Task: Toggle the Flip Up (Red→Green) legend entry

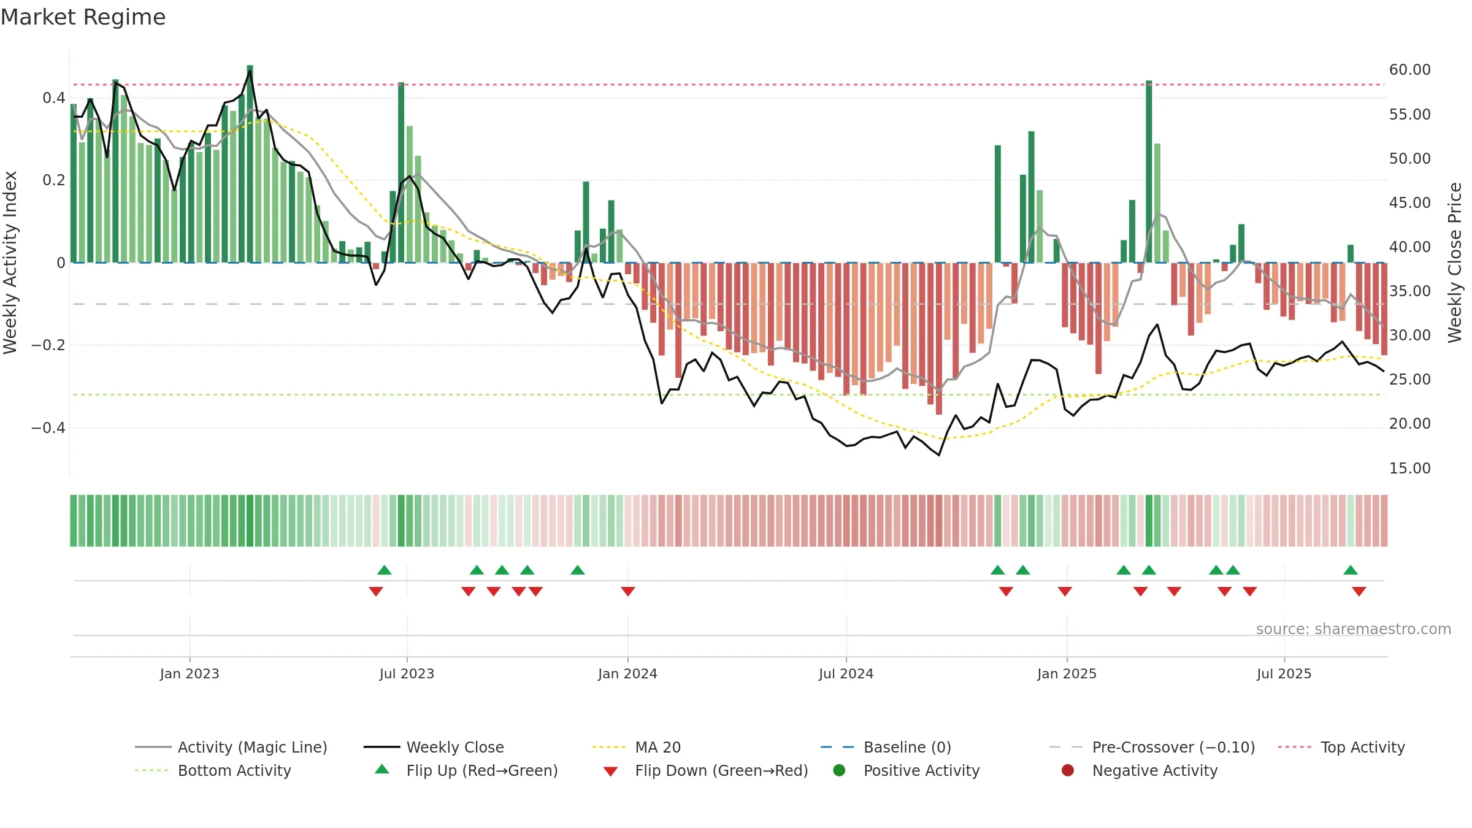Action: 466,770
